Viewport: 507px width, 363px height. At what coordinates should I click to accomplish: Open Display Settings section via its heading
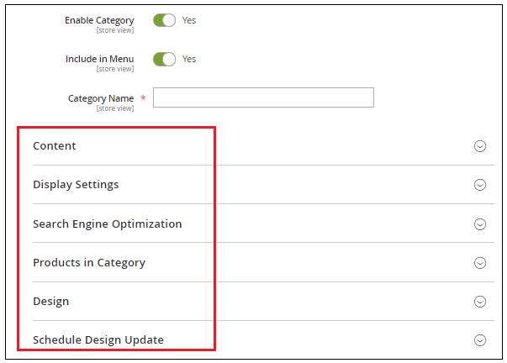point(76,185)
